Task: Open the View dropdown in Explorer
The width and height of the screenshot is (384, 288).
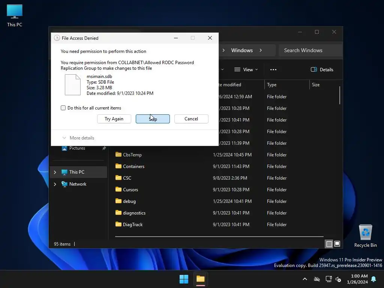Action: [x=246, y=69]
